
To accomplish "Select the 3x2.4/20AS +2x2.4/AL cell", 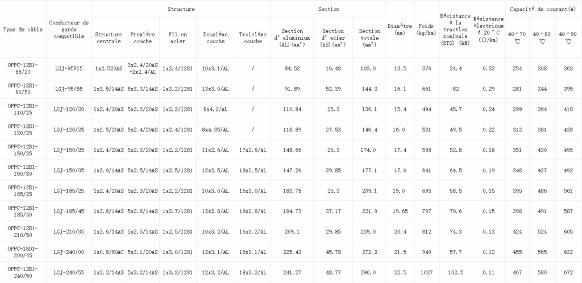I will point(143,68).
